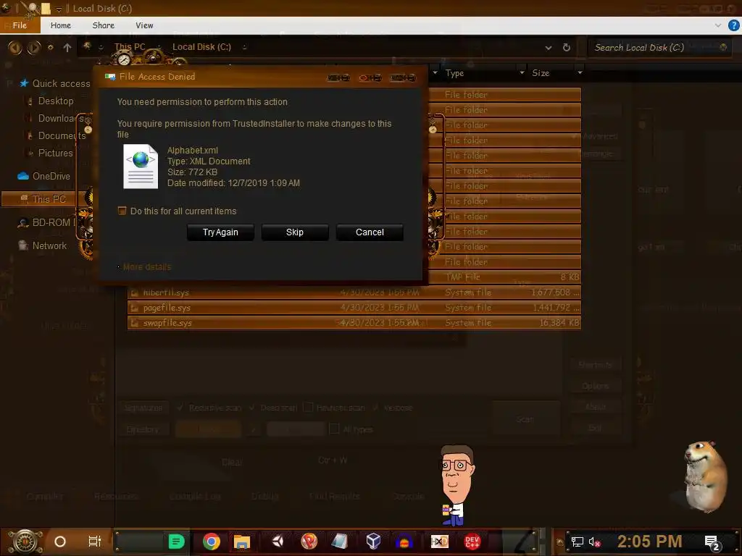This screenshot has height=556, width=742.
Task: Launch Google Chrome from taskbar
Action: (x=212, y=542)
